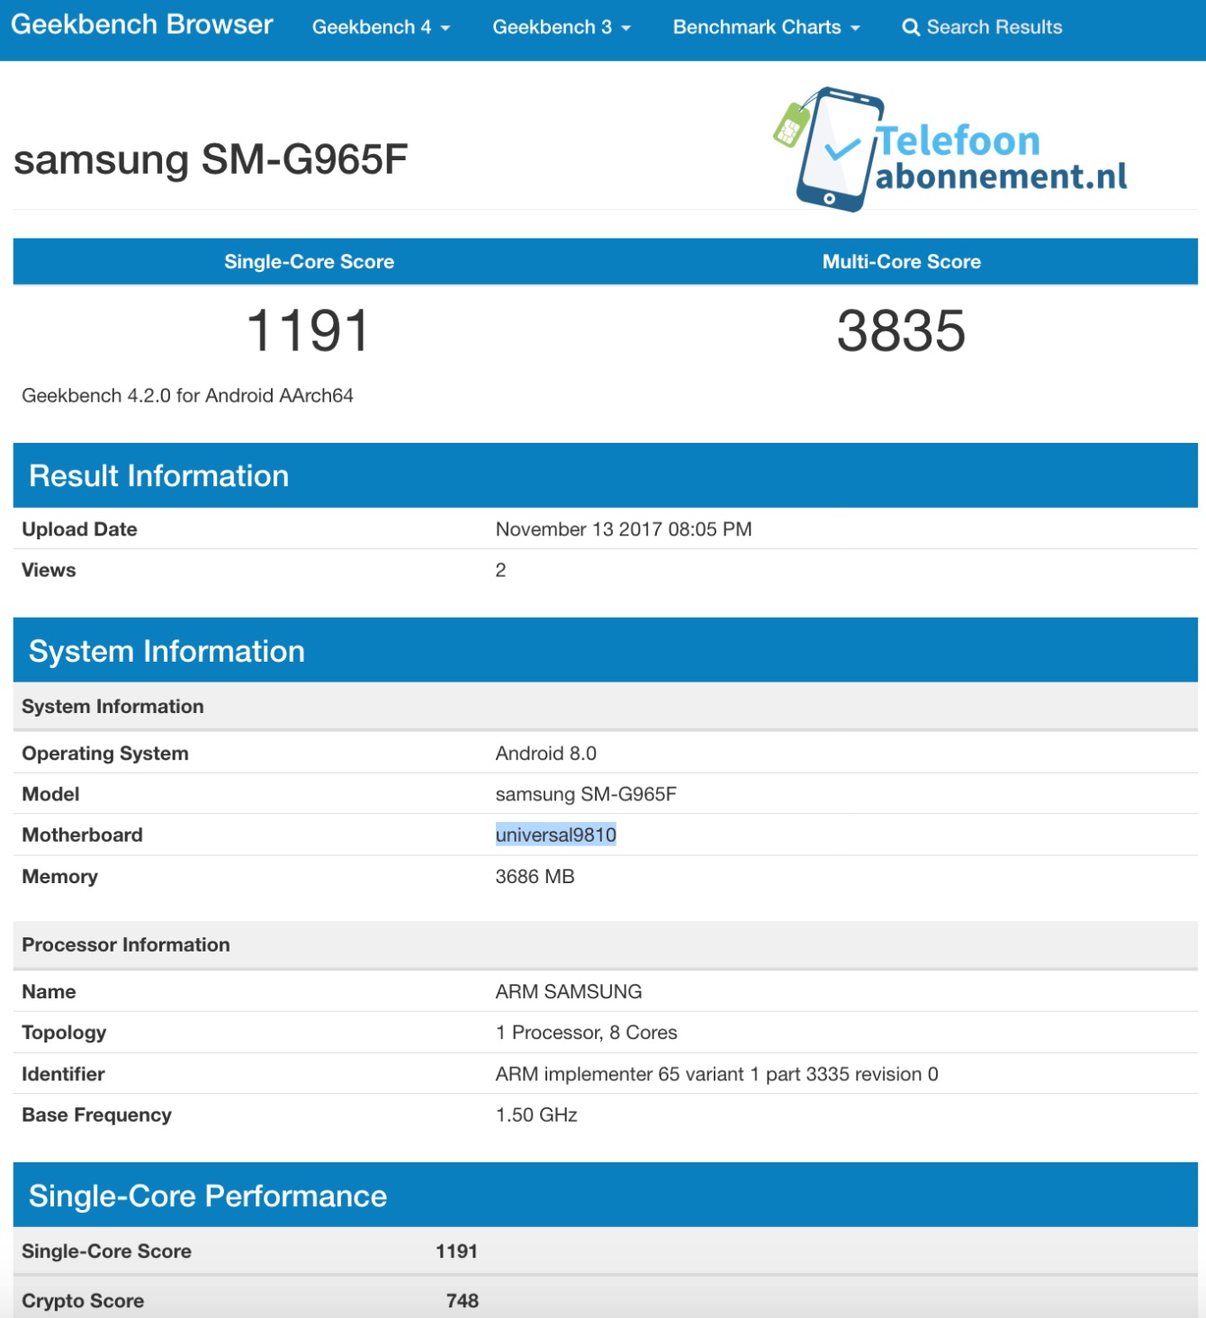Click the Telefoonabonnement.nl watermark text

click(1001, 158)
